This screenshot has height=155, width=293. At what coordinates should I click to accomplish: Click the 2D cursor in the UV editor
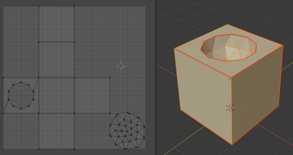(121, 66)
